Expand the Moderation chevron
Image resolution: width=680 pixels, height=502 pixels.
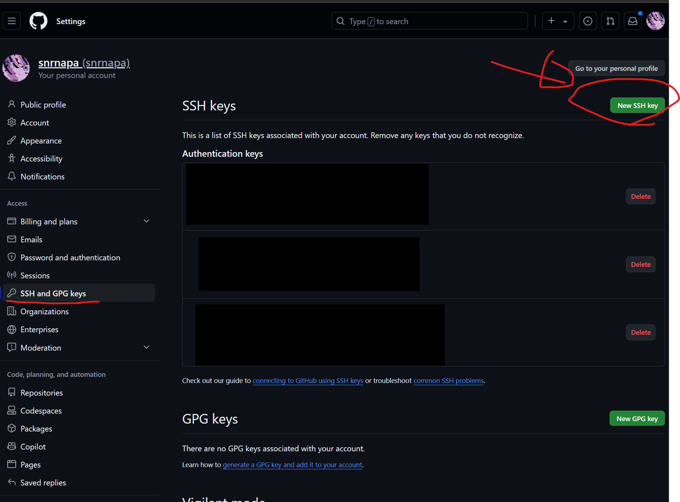coord(146,347)
